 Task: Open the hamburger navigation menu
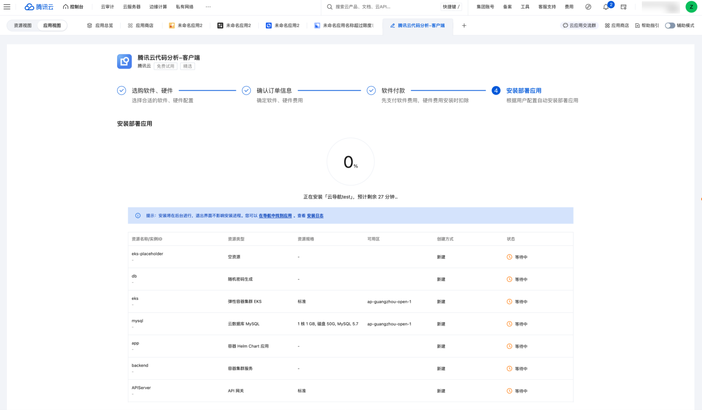point(7,7)
